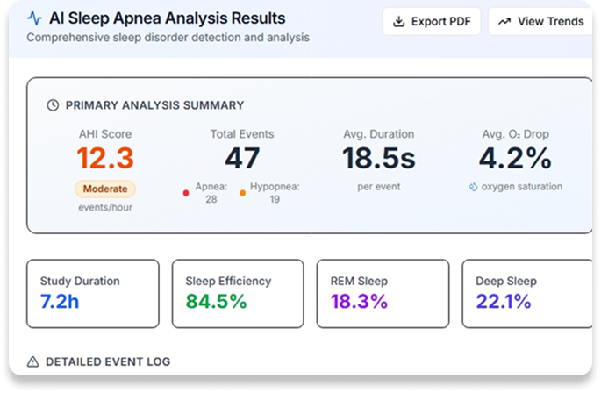Image resolution: width=601 pixels, height=393 pixels.
Task: Click the 'Comprehensive sleep disorder detection' subtitle
Action: (x=168, y=38)
